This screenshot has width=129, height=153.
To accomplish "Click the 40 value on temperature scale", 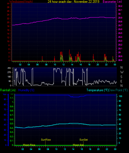I will tap(120, 124).
